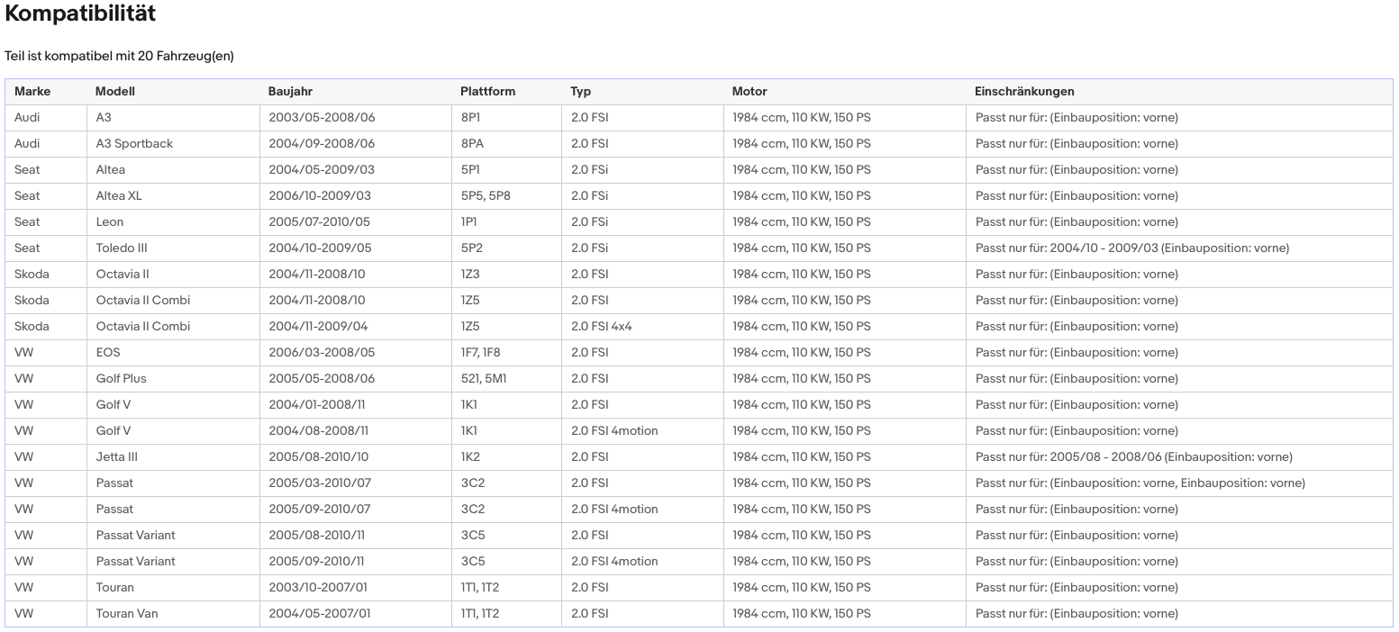The image size is (1399, 632).
Task: Select the A3 Sportback model cell
Action: click(134, 143)
